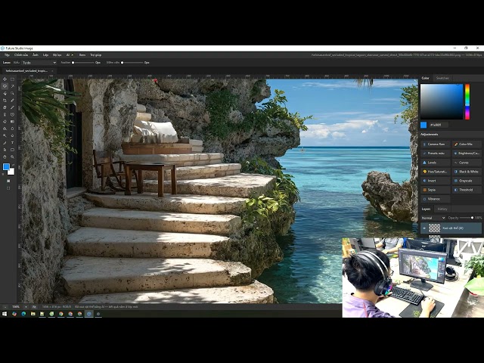Screen dimensions: 484x363
Task: Click the quick mask icon below the swatches
Action: tap(8, 181)
